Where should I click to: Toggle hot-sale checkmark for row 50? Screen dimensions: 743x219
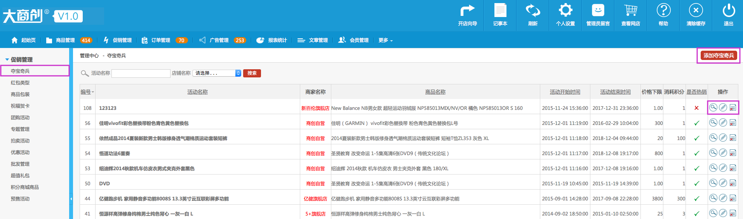tap(696, 183)
